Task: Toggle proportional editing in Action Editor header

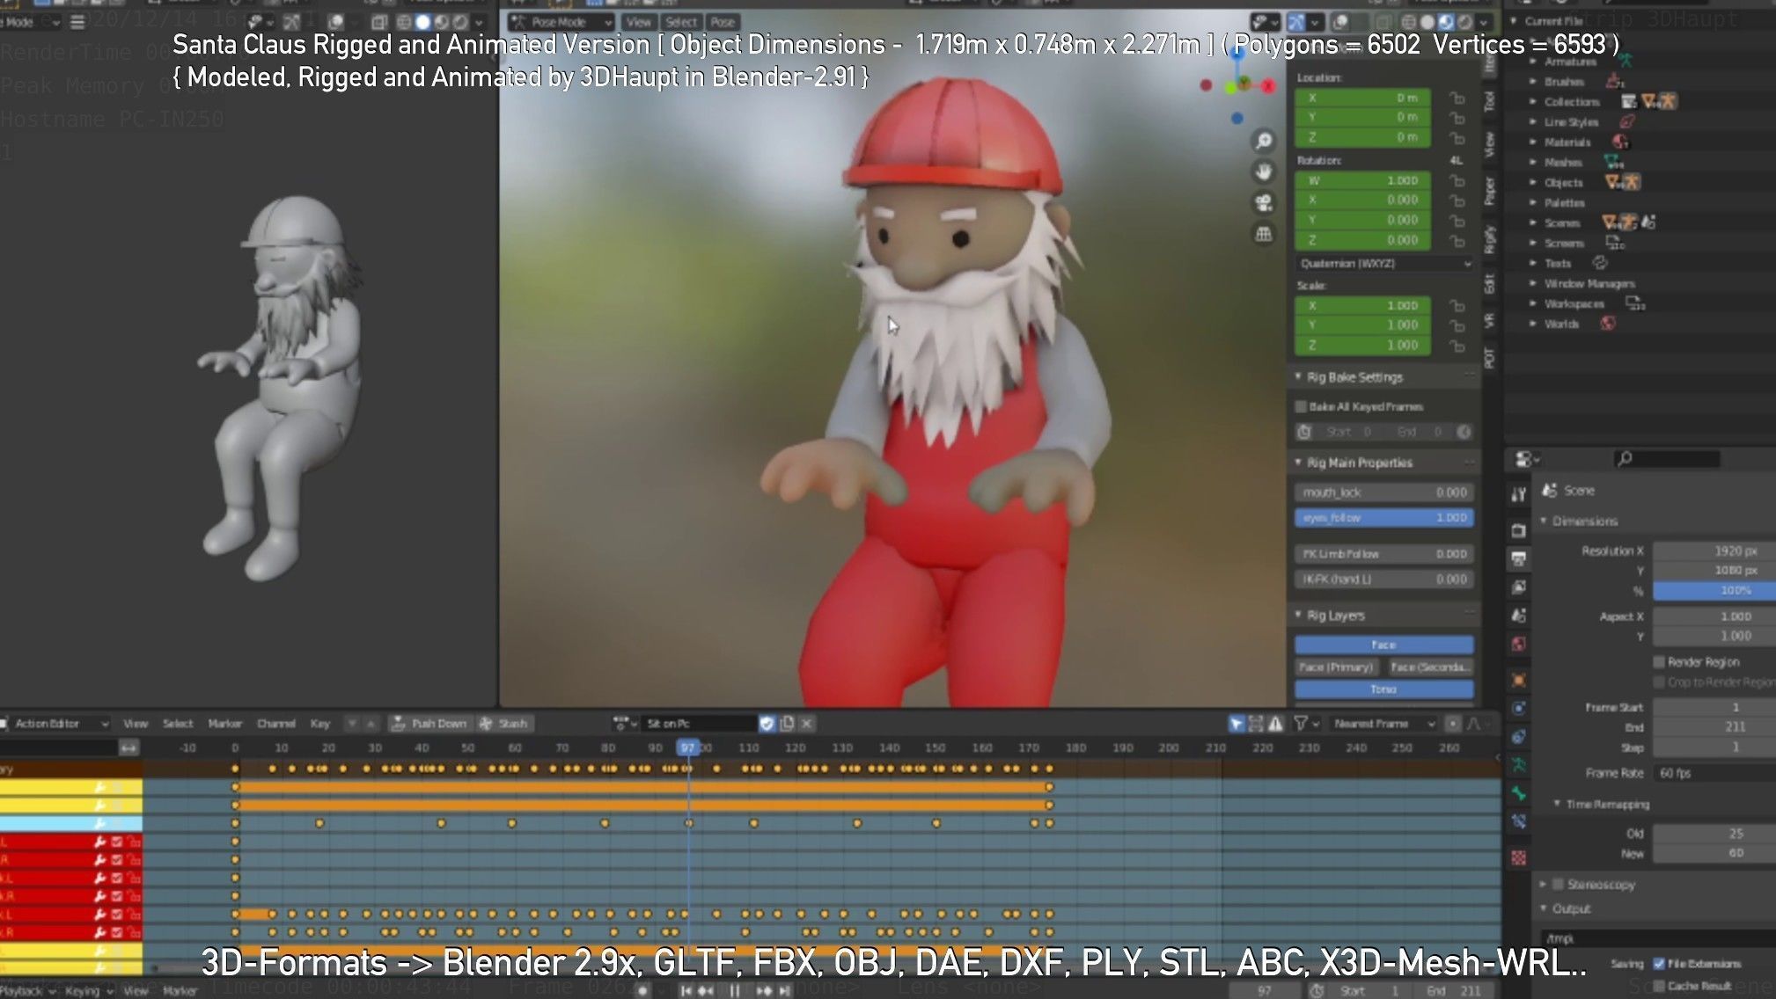Action: 1453,723
